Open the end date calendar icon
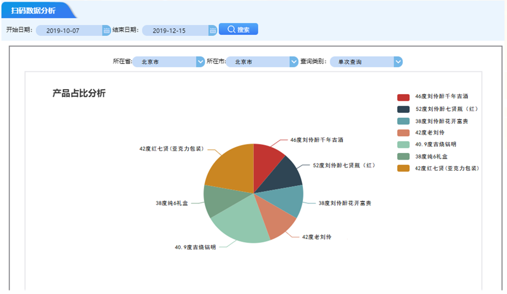The height and width of the screenshot is (294, 507). [x=213, y=30]
